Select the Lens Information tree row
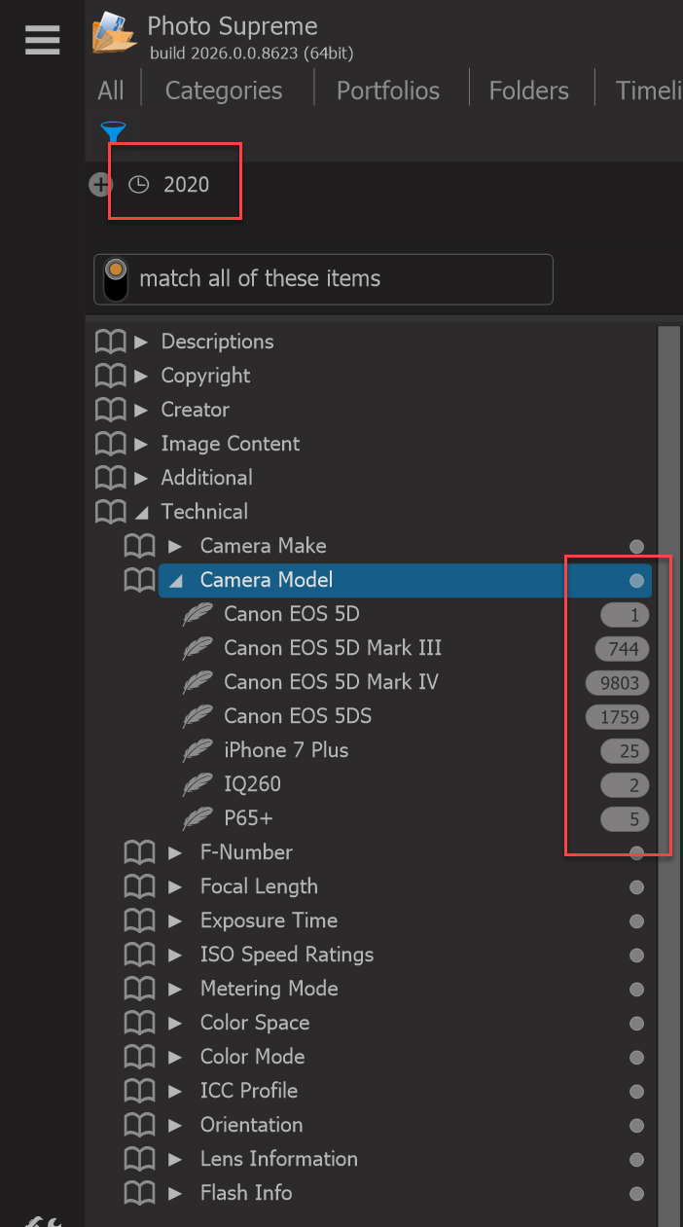 (279, 1159)
